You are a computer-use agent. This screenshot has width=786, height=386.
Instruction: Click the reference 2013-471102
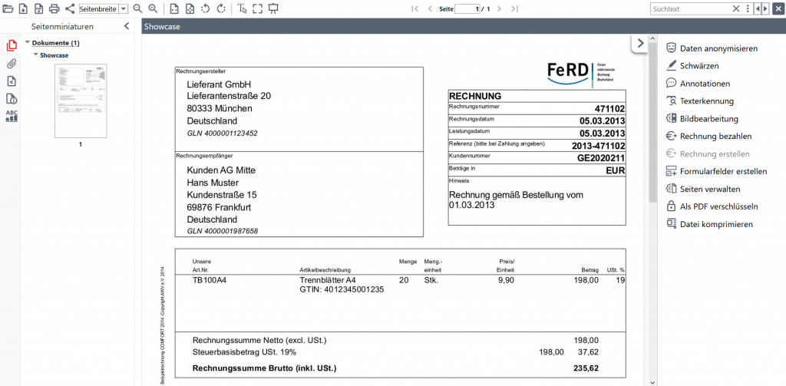coord(599,146)
